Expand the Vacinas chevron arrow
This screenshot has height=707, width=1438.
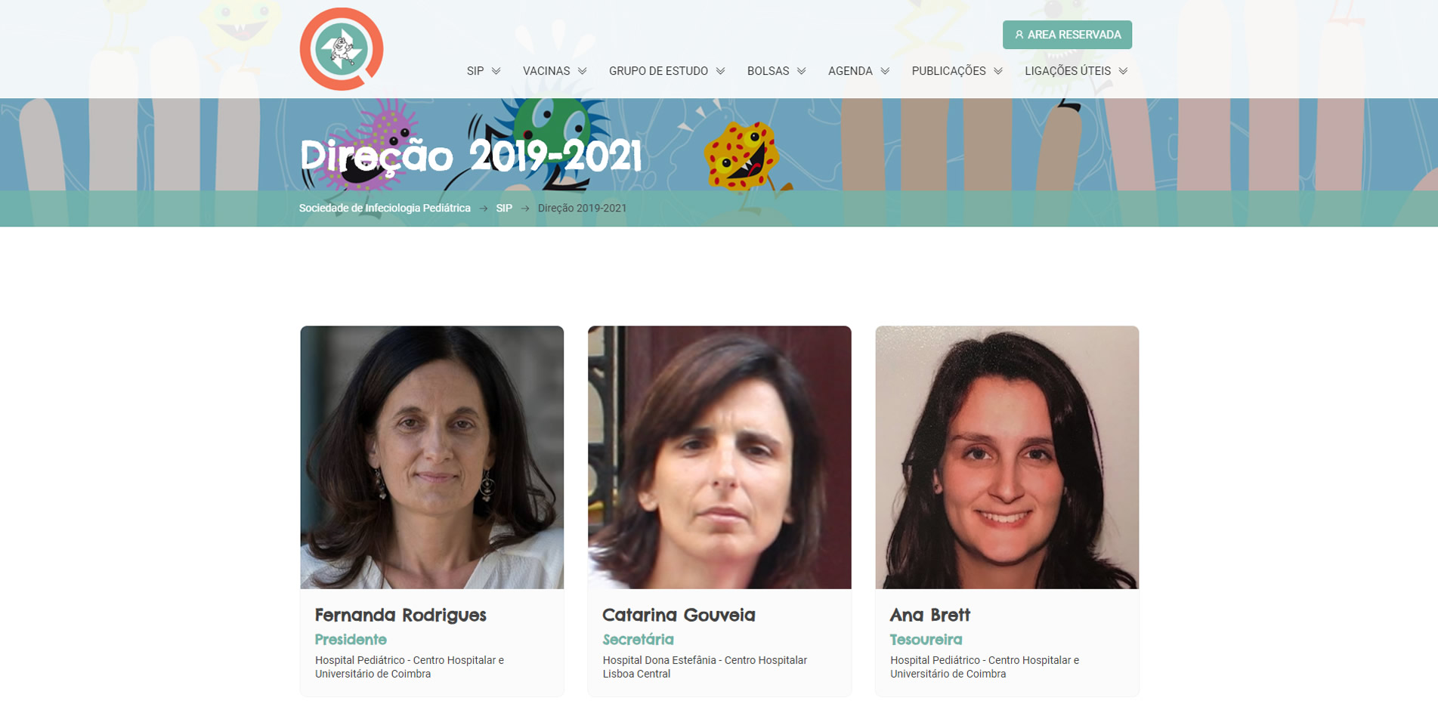583,71
